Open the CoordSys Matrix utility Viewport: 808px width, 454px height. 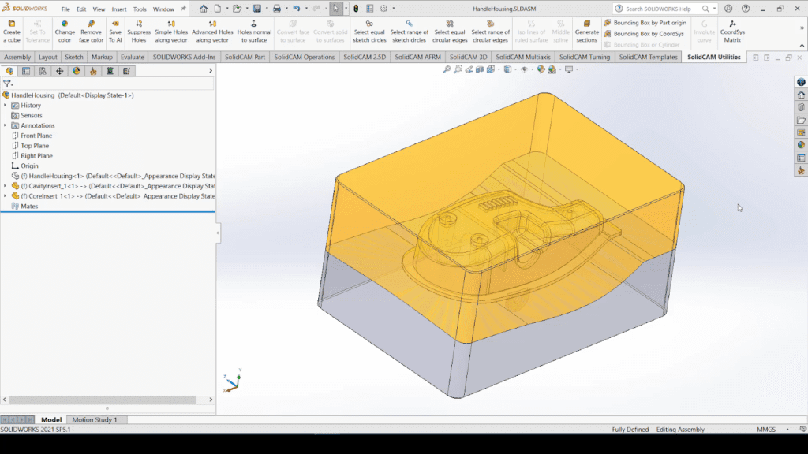pos(732,32)
